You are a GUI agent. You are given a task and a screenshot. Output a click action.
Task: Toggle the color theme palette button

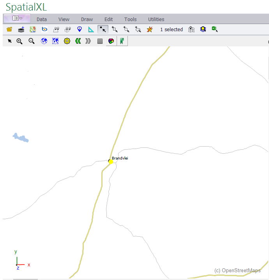111,41
